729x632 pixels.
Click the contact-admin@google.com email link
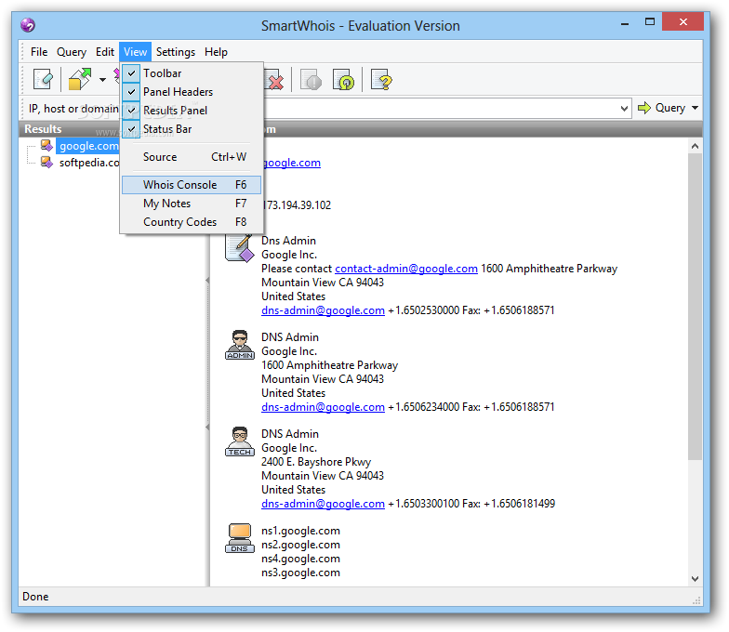pyautogui.click(x=406, y=269)
